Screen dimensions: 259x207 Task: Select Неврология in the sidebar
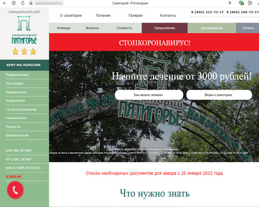point(15,101)
